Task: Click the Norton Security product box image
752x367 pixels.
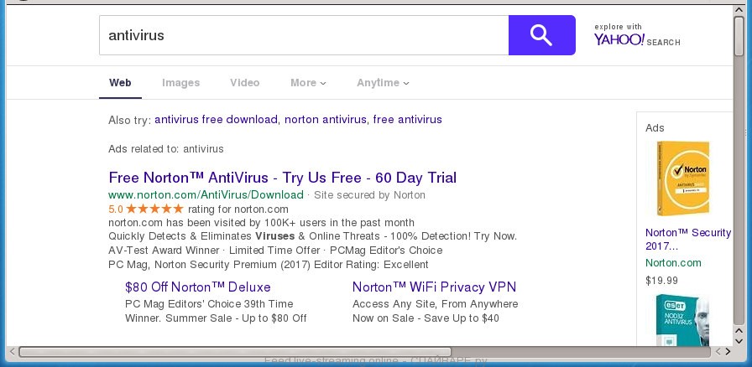Action: [x=683, y=178]
